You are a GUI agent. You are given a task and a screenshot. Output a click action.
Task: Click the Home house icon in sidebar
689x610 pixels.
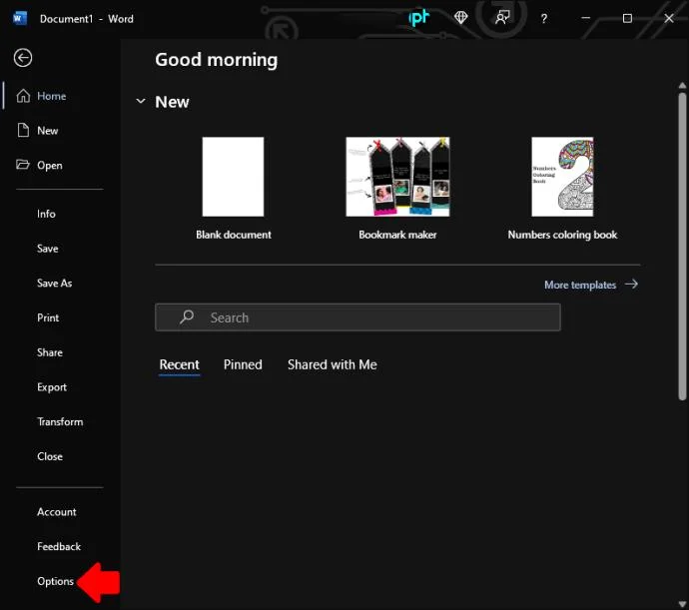coord(23,96)
